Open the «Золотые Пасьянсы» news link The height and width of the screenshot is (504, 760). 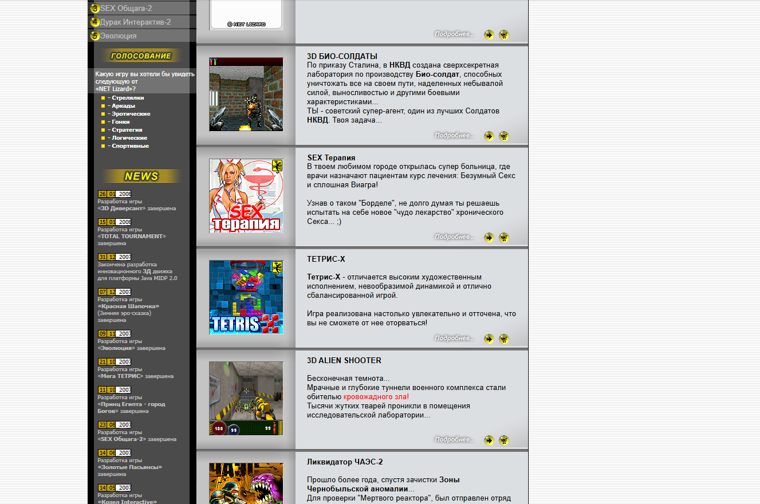[130, 467]
